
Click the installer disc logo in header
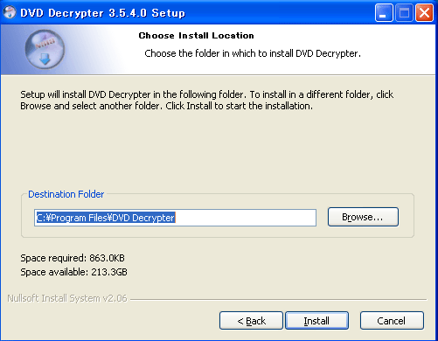click(45, 50)
